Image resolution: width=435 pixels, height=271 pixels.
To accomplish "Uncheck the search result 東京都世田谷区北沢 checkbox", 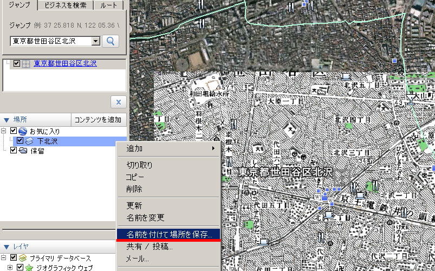I will pyautogui.click(x=17, y=63).
